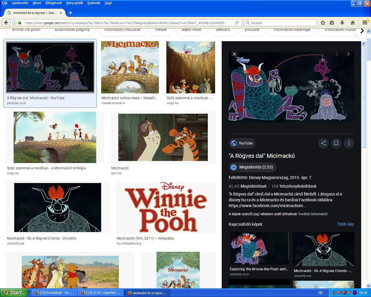Viewport: 371px width, 297px height.
Task: Open the 'Több kép' link
Action: [x=345, y=224]
